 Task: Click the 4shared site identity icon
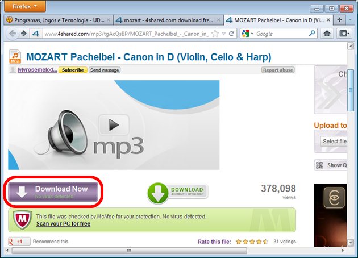tap(36, 34)
